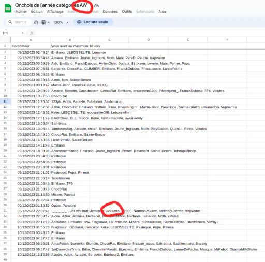This screenshot has width=265, height=262.
Task: Select cell starting with 'AnusFetish, Berserkir'
Action: (x=129, y=243)
